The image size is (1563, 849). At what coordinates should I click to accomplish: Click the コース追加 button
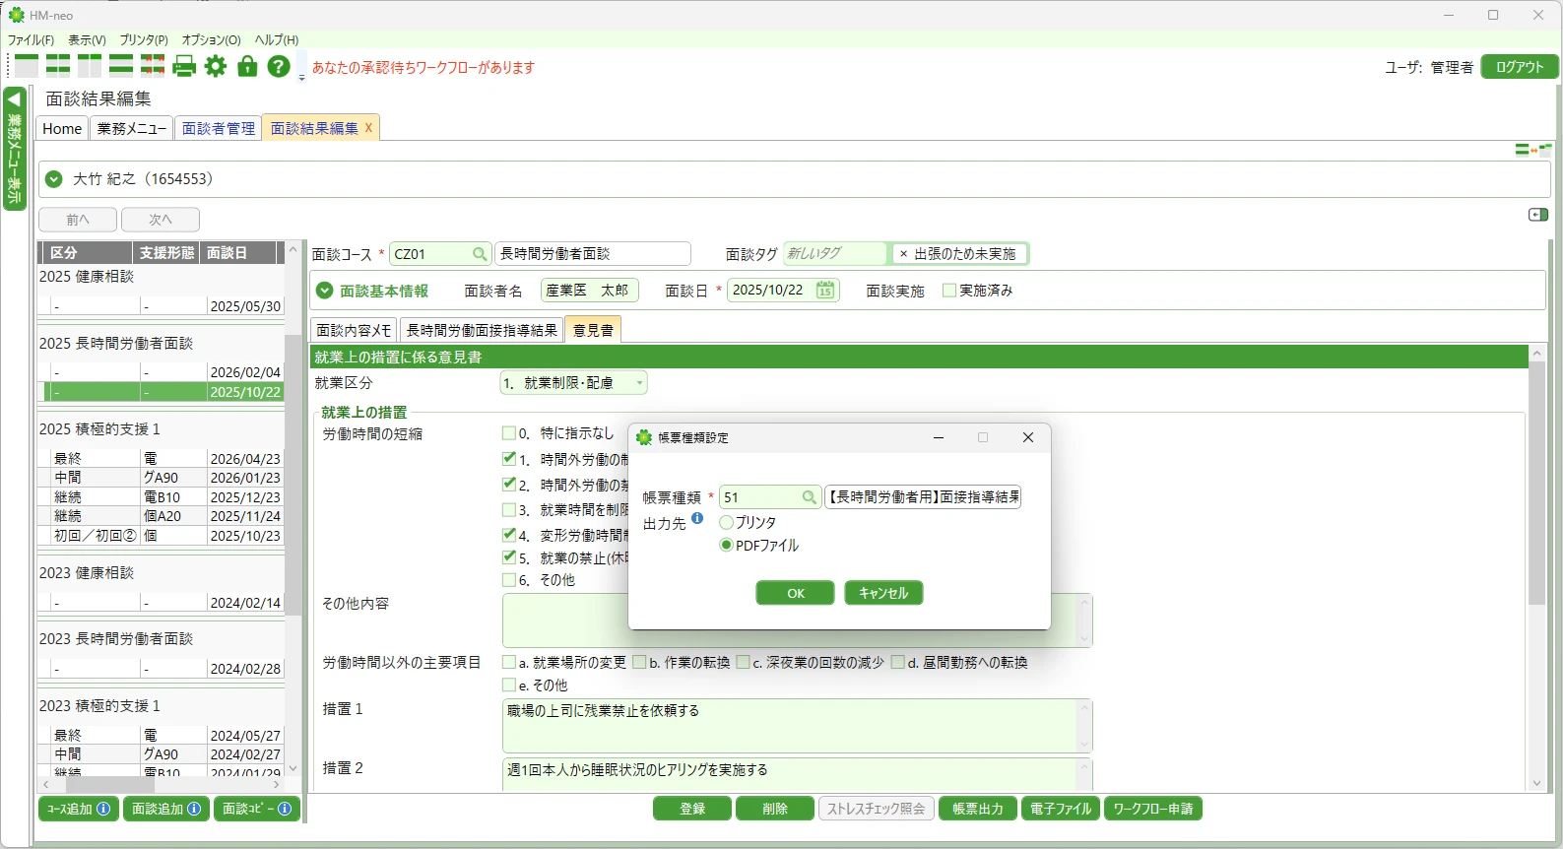tap(79, 809)
